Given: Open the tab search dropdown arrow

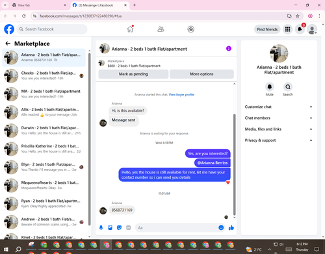Looking at the screenshot, I should pyautogui.click(x=5, y=5).
